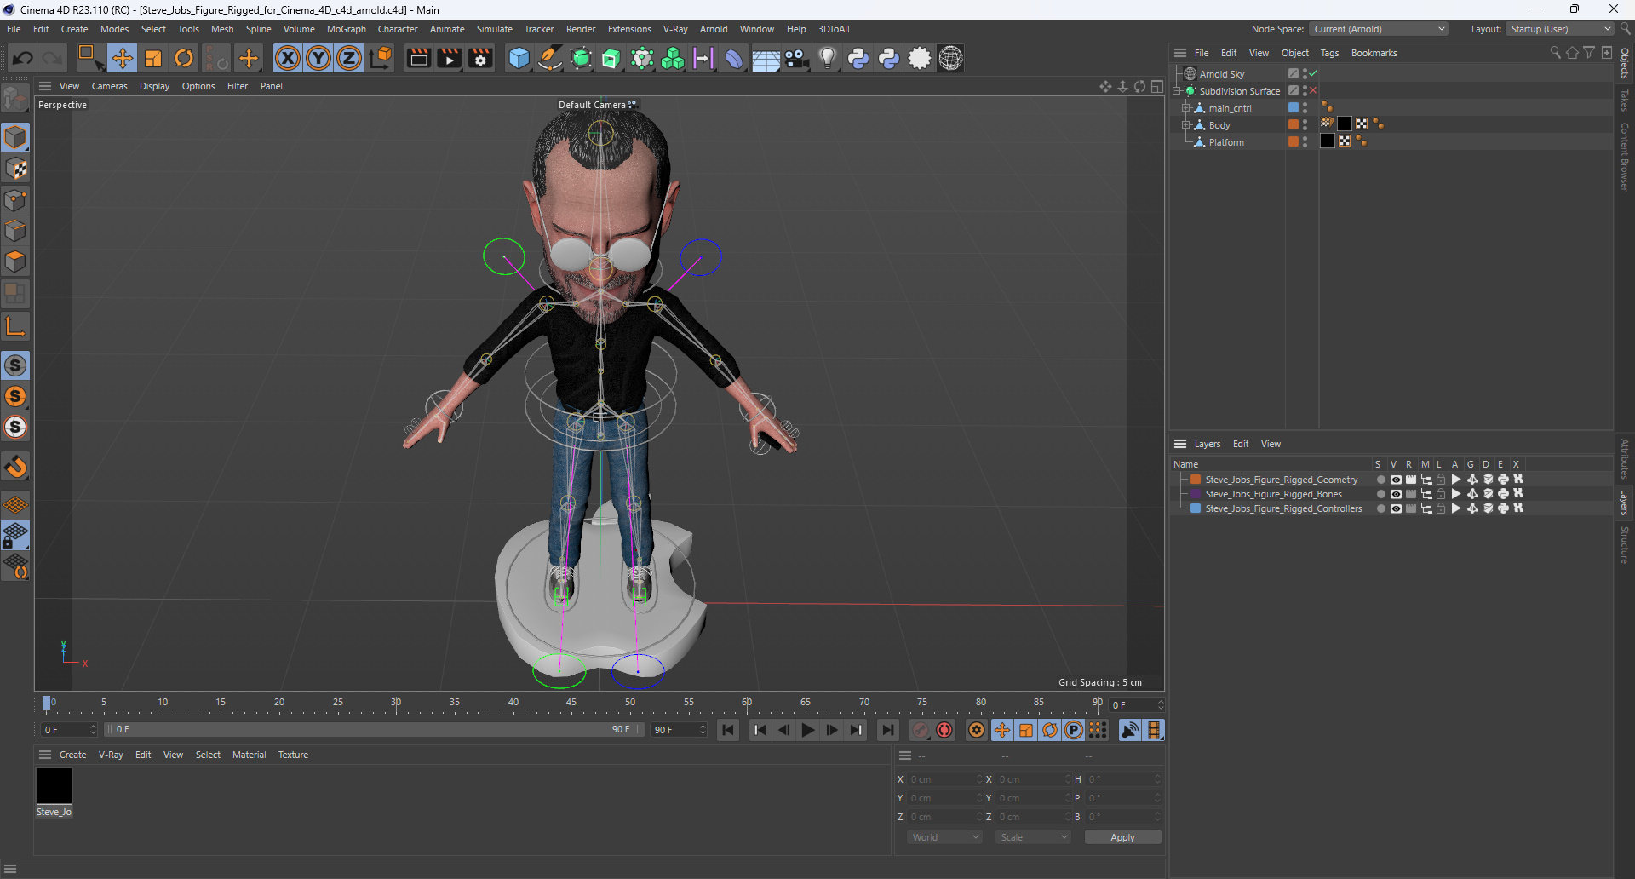
Task: Click Geometry layer orange color swatch
Action: click(x=1196, y=480)
